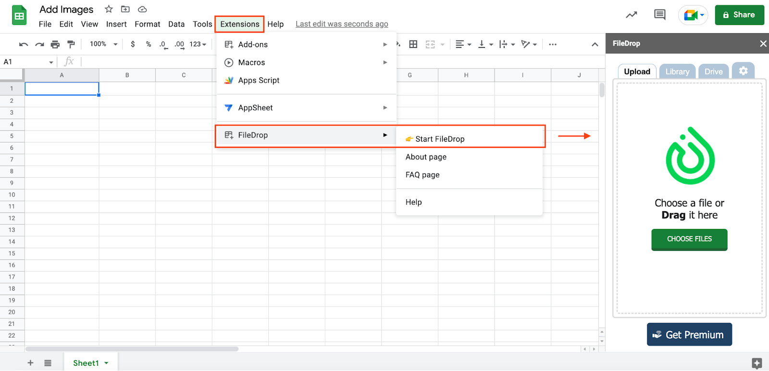Choose Help in the FileDrop submenu
Screen dimensions: 769x371
coord(470,202)
